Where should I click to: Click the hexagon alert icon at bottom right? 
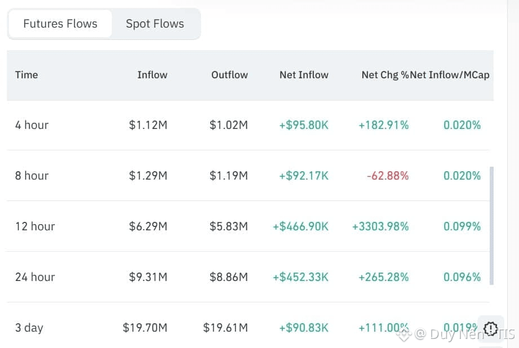point(490,328)
